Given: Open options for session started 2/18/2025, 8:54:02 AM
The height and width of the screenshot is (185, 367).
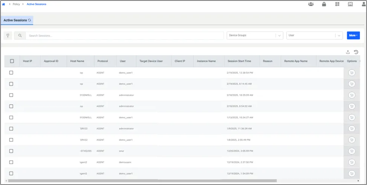Looking at the screenshot, I should pos(352,106).
